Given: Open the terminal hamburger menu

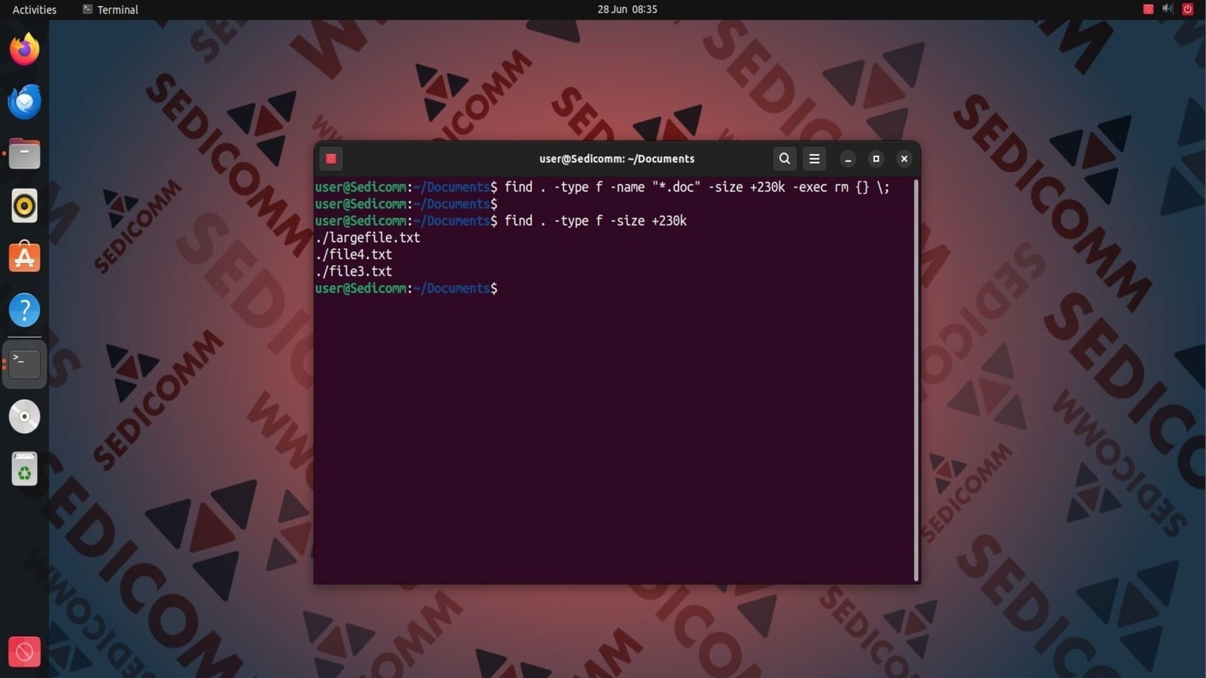Looking at the screenshot, I should [x=814, y=159].
